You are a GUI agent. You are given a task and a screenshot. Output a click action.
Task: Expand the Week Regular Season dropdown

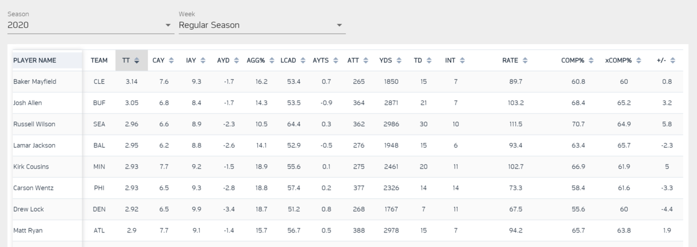point(261,25)
